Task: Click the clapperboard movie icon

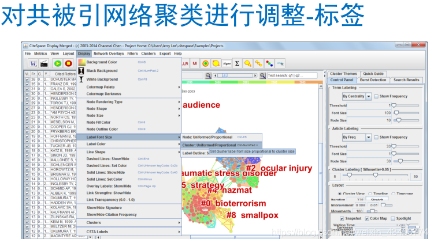Action: (44, 64)
